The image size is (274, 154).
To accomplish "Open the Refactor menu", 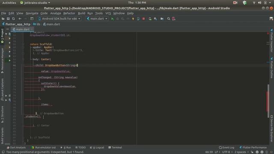I will coord(69,13).
